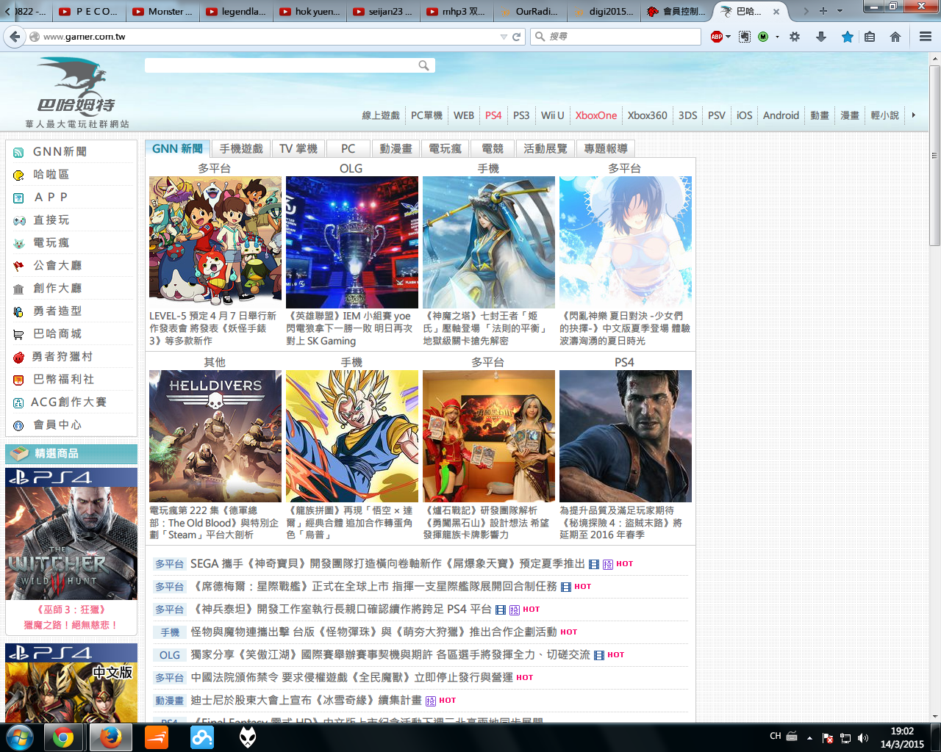Reload the page with the refresh icon
Screen dimensions: 941x752
pos(517,37)
